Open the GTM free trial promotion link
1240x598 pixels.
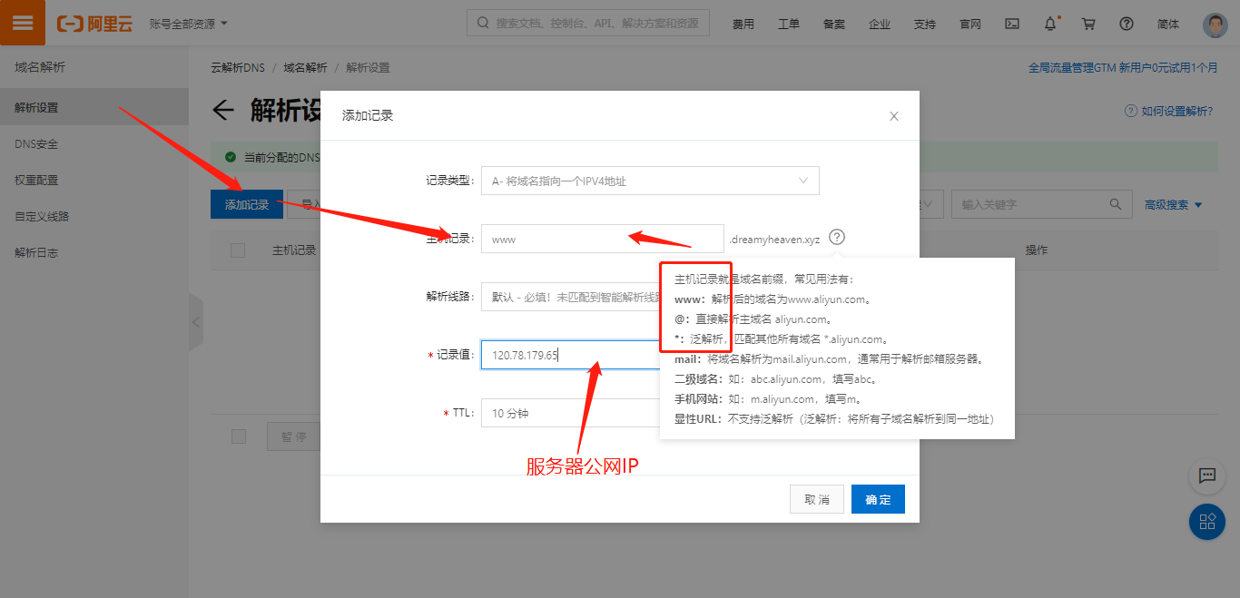[x=1123, y=68]
